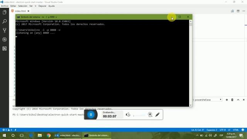
Task: Click the battery tray icon
Action: pos(201,136)
